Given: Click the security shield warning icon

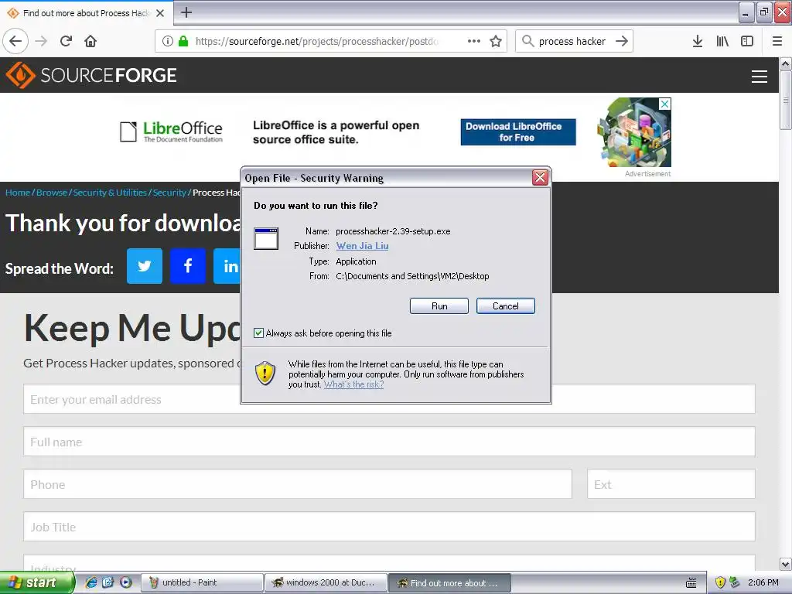Looking at the screenshot, I should pyautogui.click(x=265, y=374).
